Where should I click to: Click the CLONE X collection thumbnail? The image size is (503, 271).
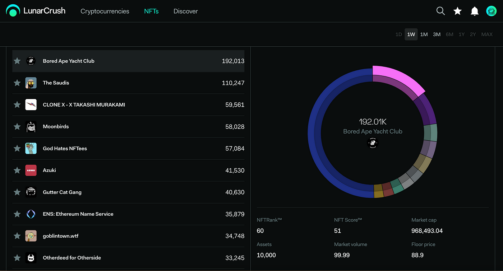click(x=31, y=105)
